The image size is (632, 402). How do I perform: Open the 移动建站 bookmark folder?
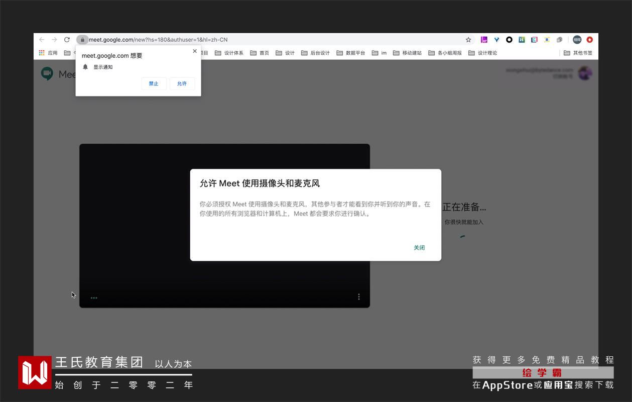click(407, 53)
